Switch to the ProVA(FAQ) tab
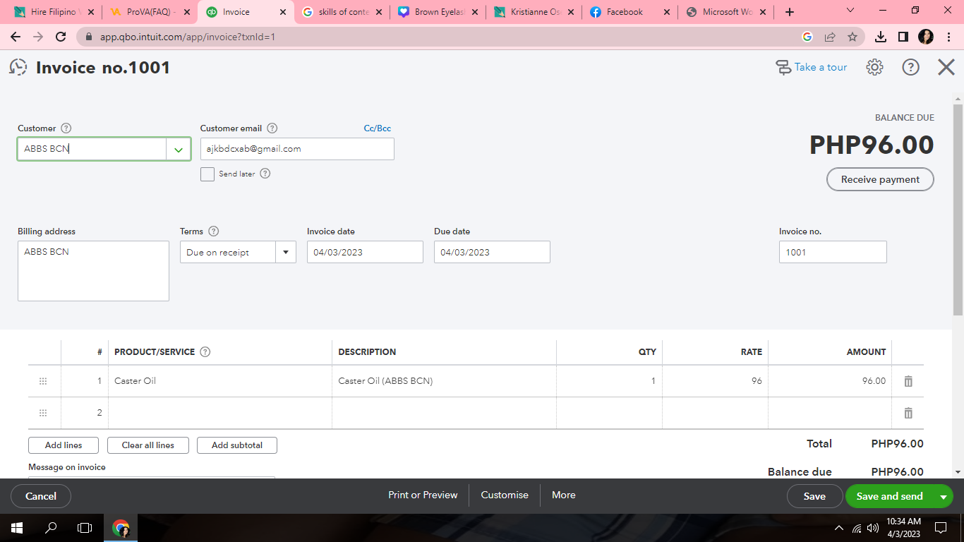Image resolution: width=964 pixels, height=542 pixels. [x=150, y=12]
